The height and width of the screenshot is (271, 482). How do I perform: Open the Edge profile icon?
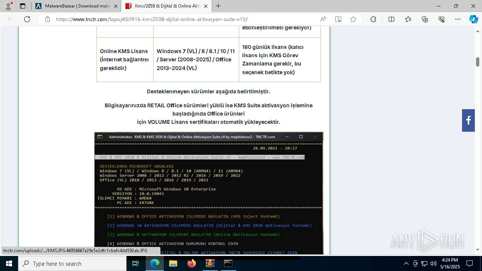coord(8,6)
